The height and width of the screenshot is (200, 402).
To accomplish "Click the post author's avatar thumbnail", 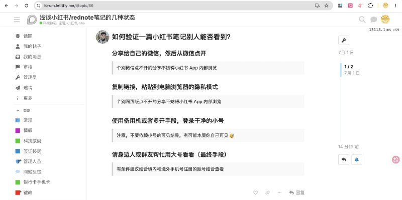I will tap(103, 37).
